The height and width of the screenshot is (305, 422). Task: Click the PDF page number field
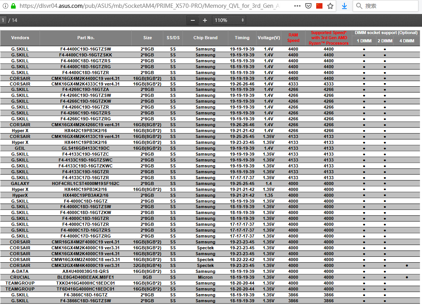[x=3, y=20]
